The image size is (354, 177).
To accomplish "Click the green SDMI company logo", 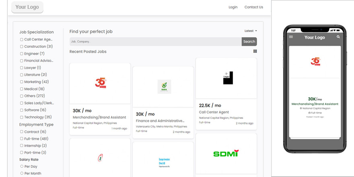I will click(x=226, y=153).
